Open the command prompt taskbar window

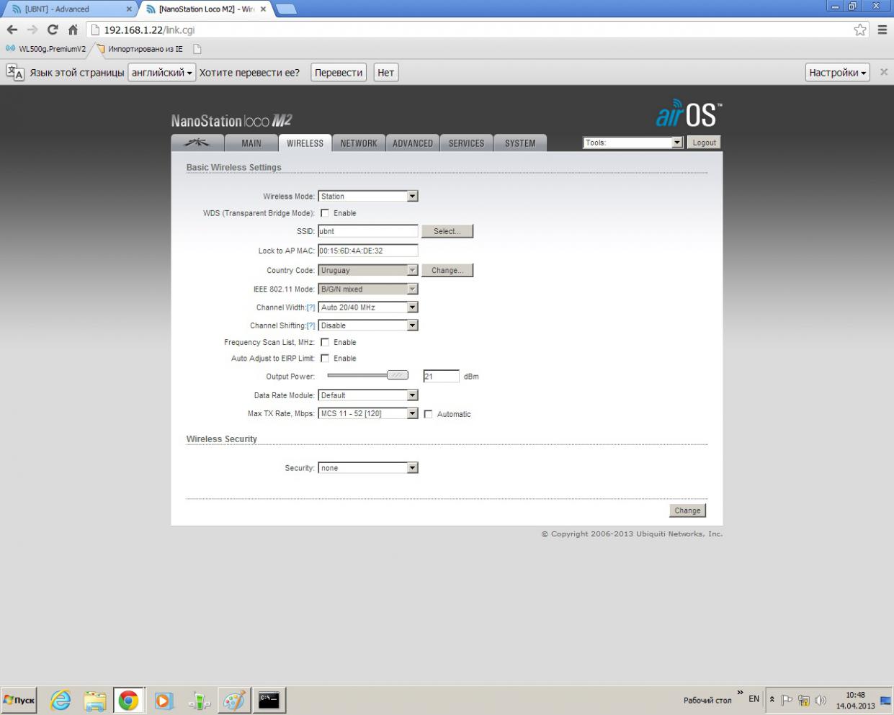coord(269,700)
